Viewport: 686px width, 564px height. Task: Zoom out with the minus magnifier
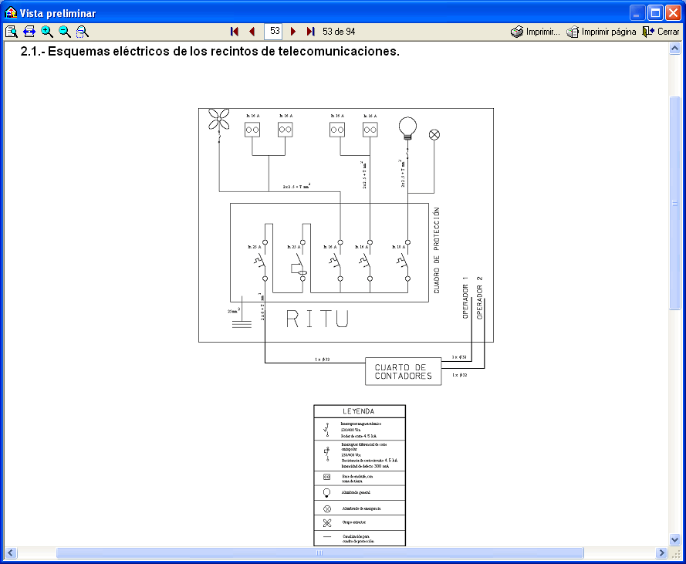pyautogui.click(x=65, y=32)
